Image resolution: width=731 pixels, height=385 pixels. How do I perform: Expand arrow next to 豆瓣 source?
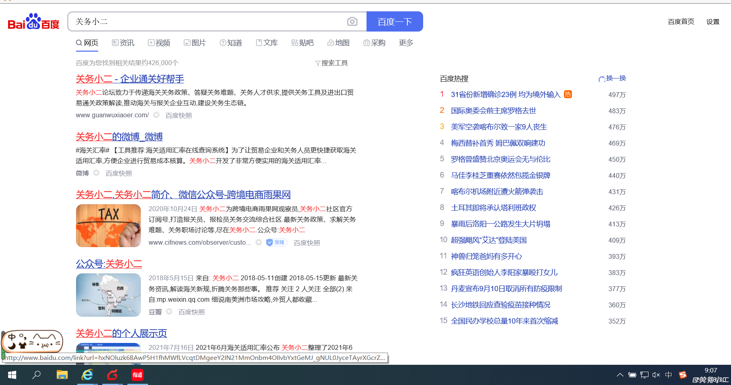point(169,311)
